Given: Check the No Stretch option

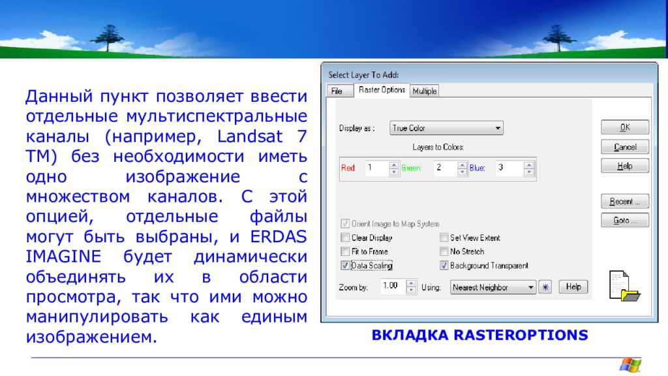Looking at the screenshot, I should coord(444,251).
